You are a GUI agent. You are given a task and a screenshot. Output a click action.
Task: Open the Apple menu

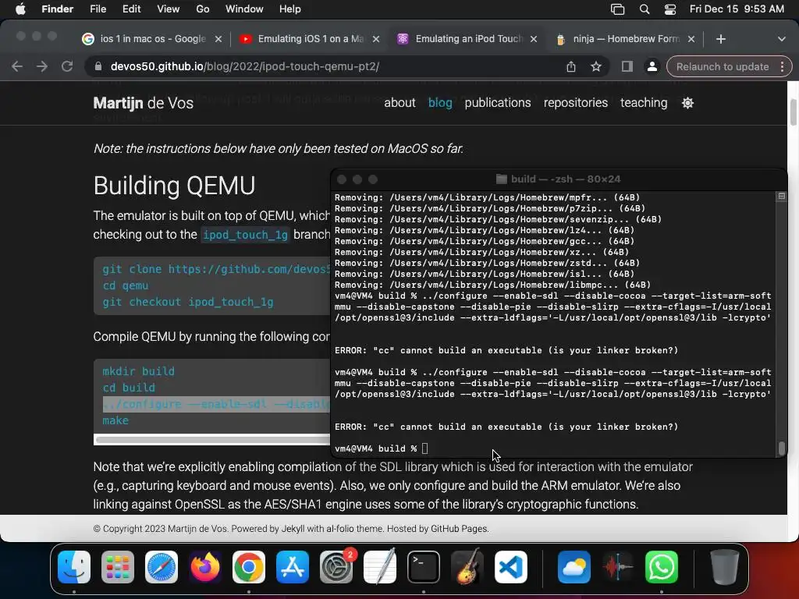point(20,9)
